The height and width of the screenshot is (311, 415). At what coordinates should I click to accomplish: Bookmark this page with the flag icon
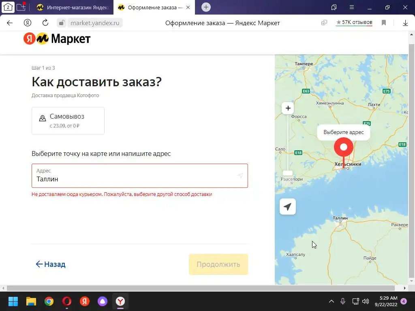pyautogui.click(x=384, y=23)
